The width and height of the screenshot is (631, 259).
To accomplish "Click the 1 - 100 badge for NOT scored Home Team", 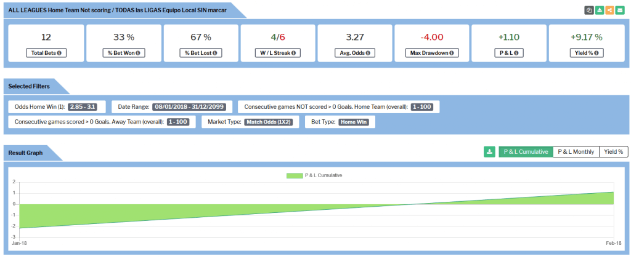I will click(423, 107).
